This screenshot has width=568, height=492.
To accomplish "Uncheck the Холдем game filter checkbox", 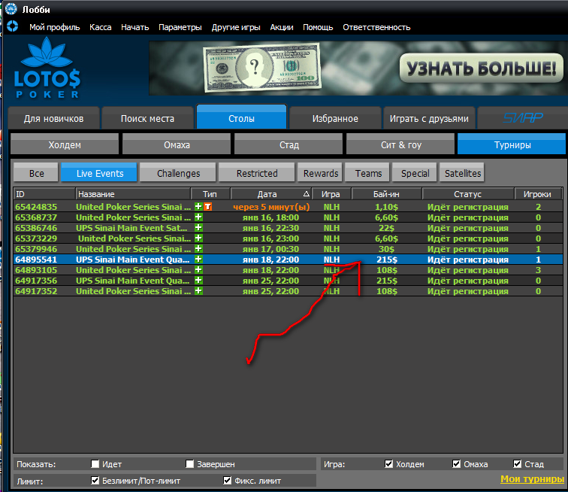I will tap(388, 463).
